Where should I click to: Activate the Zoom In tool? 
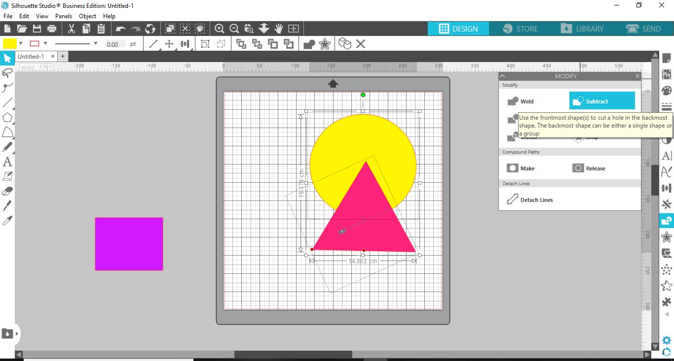point(219,29)
